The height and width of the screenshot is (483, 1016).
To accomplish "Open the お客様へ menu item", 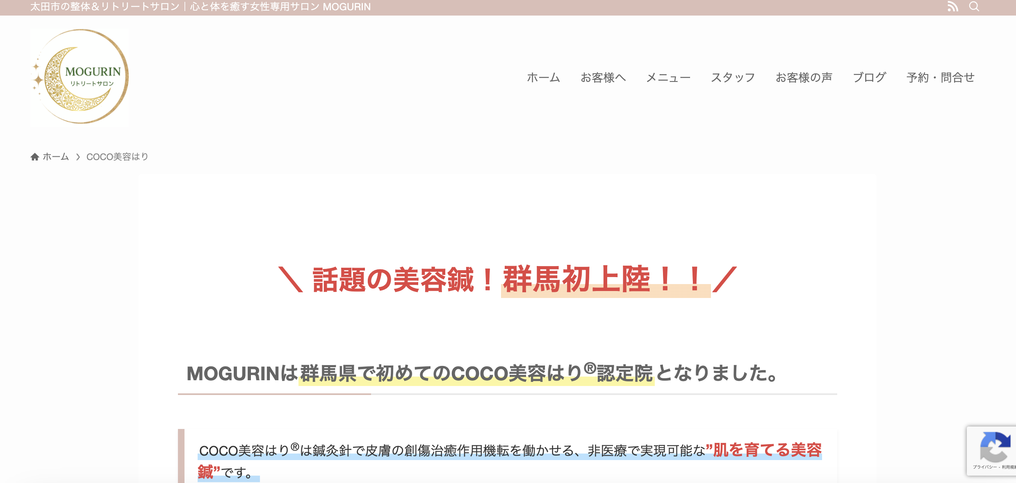I will [603, 77].
